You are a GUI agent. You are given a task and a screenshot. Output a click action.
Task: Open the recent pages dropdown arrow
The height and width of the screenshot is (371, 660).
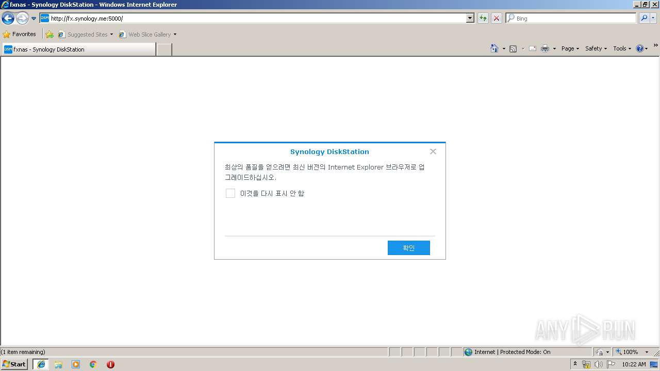click(x=34, y=19)
